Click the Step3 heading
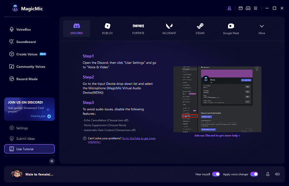The width and height of the screenshot is (289, 186). point(88,103)
